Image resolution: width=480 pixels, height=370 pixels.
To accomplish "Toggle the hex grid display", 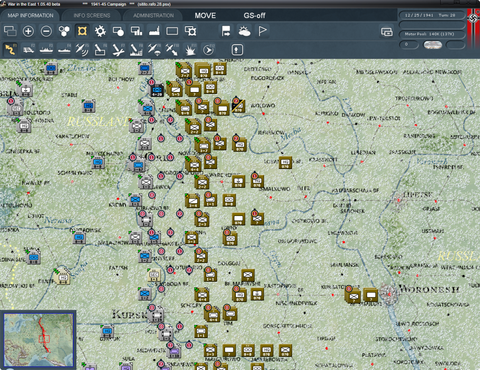I will tap(64, 31).
